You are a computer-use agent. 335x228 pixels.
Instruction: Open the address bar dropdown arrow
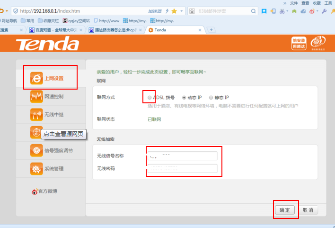pyautogui.click(x=182, y=11)
